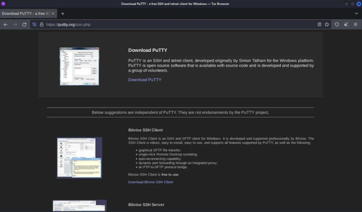This screenshot has width=362, height=212.
Task: View site connection info via the padlock
Action: tap(42, 24)
